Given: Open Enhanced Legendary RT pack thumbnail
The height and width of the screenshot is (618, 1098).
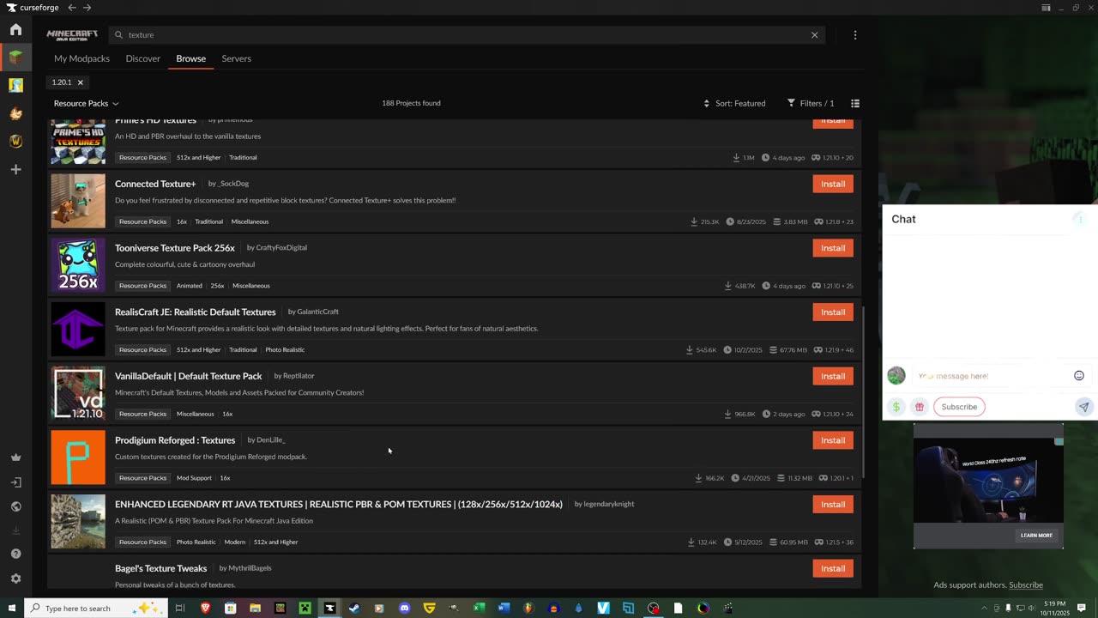Looking at the screenshot, I should (78, 521).
